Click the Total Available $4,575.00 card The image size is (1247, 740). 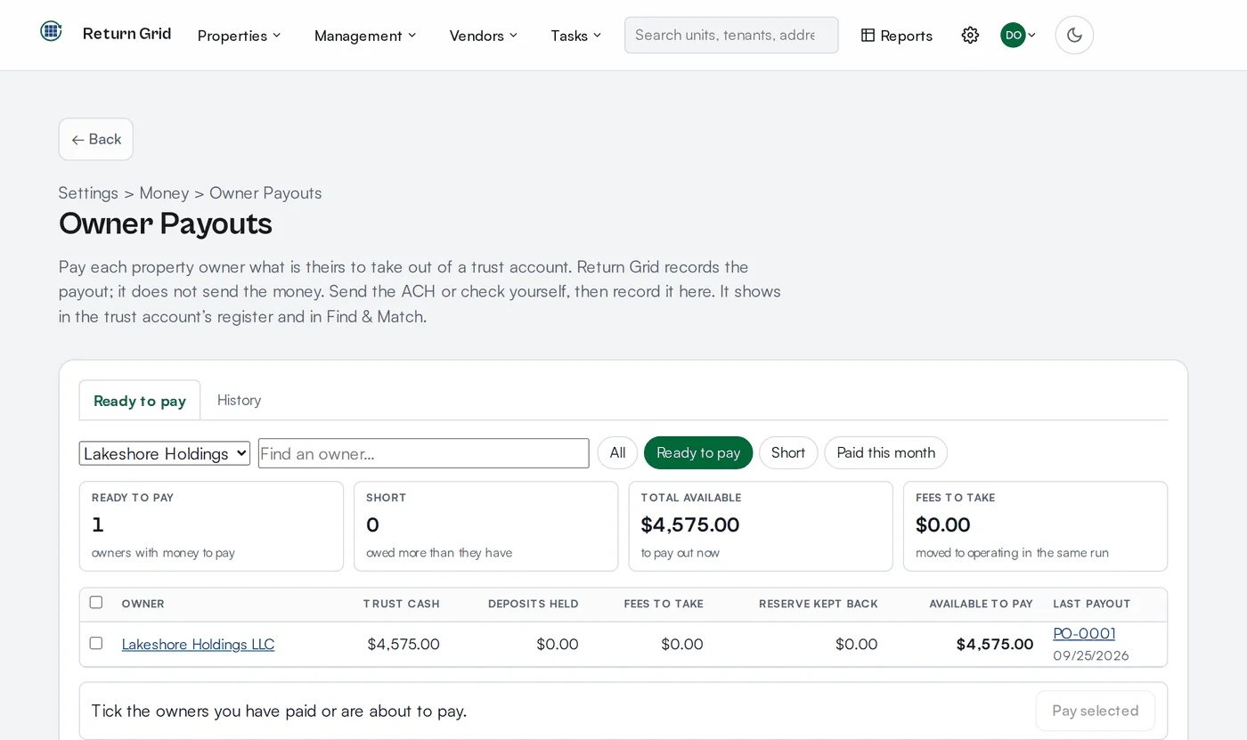point(761,526)
